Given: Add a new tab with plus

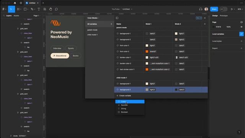Looking at the screenshot, I should (x=43, y=3).
